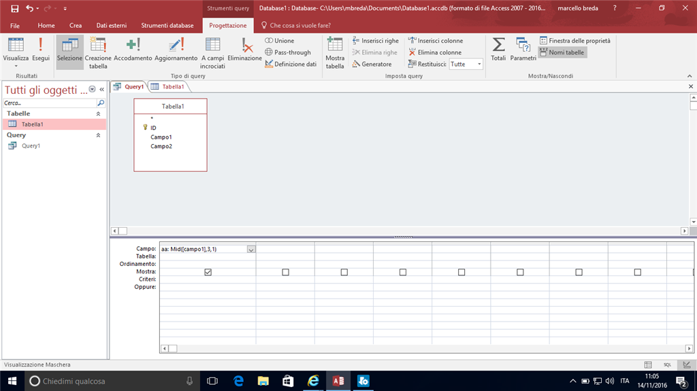Switch to design view in status bar

[687, 364]
